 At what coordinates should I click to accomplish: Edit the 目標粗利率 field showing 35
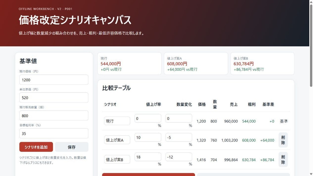click(54, 133)
